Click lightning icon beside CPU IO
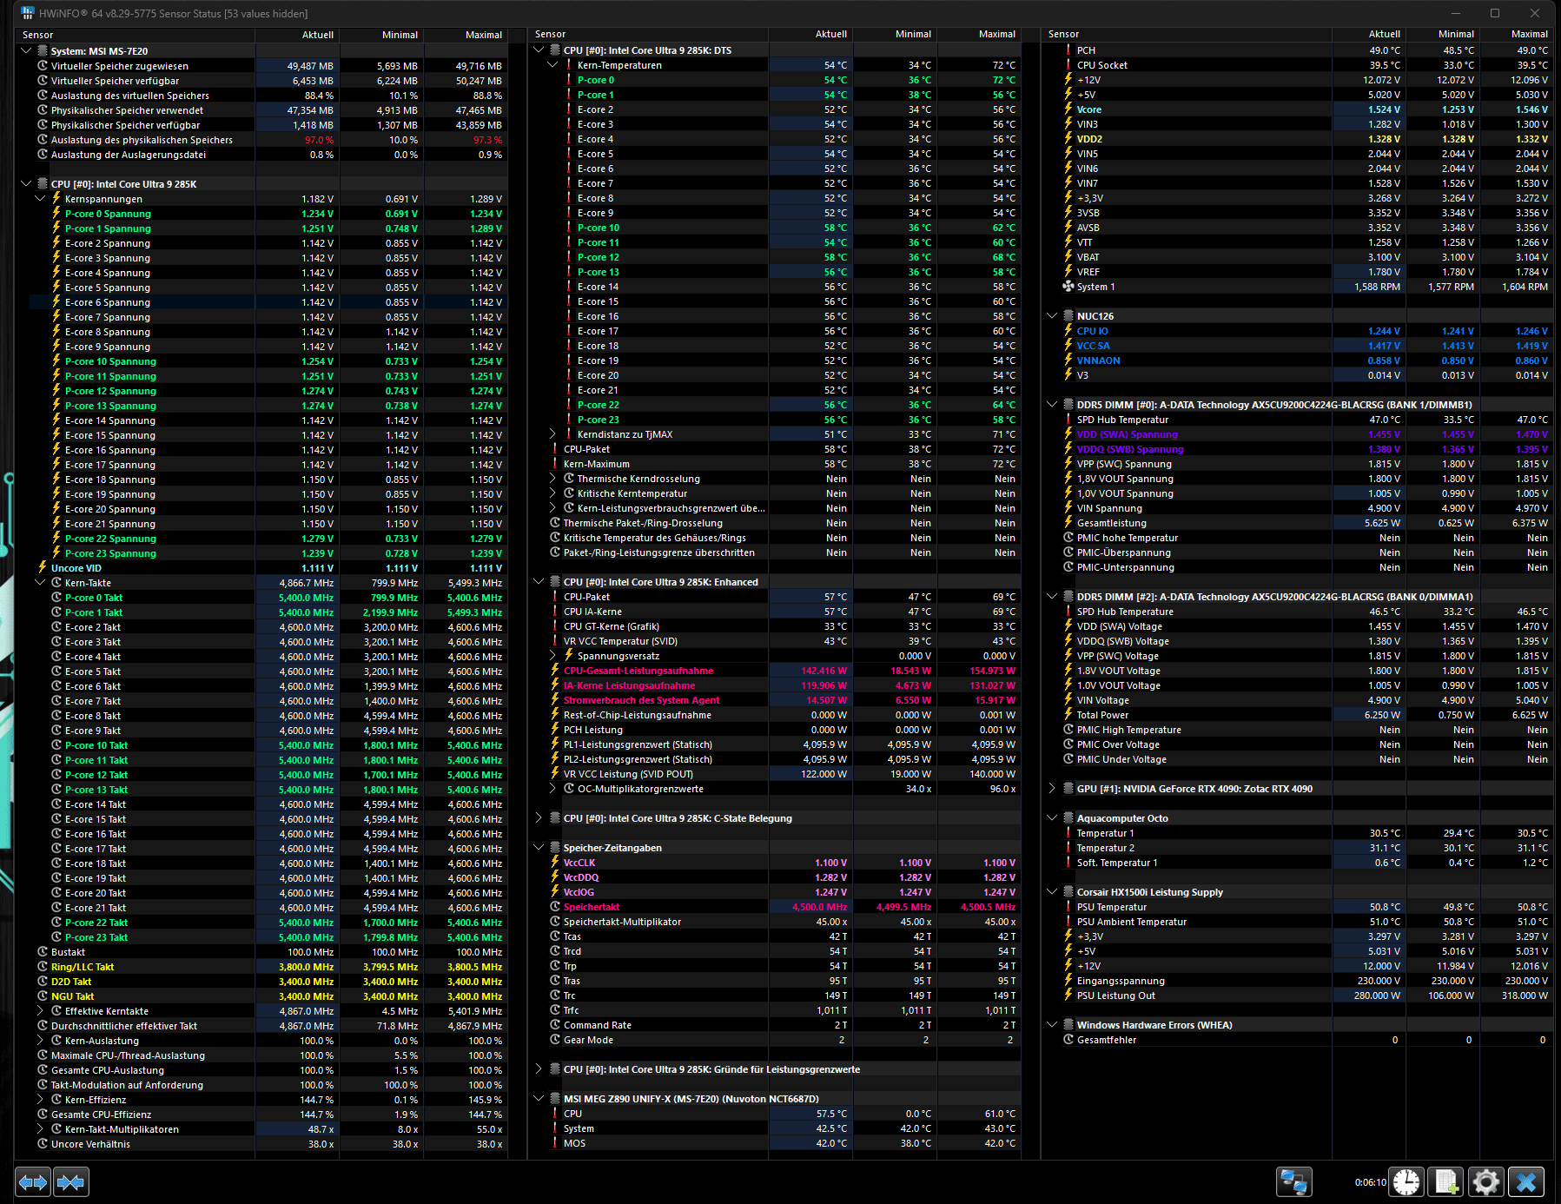1561x1204 pixels. [x=1068, y=331]
